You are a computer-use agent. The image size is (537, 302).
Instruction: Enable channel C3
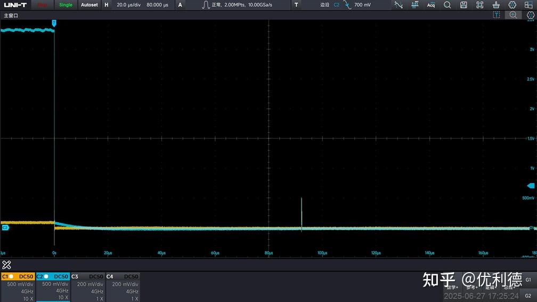(x=87, y=276)
